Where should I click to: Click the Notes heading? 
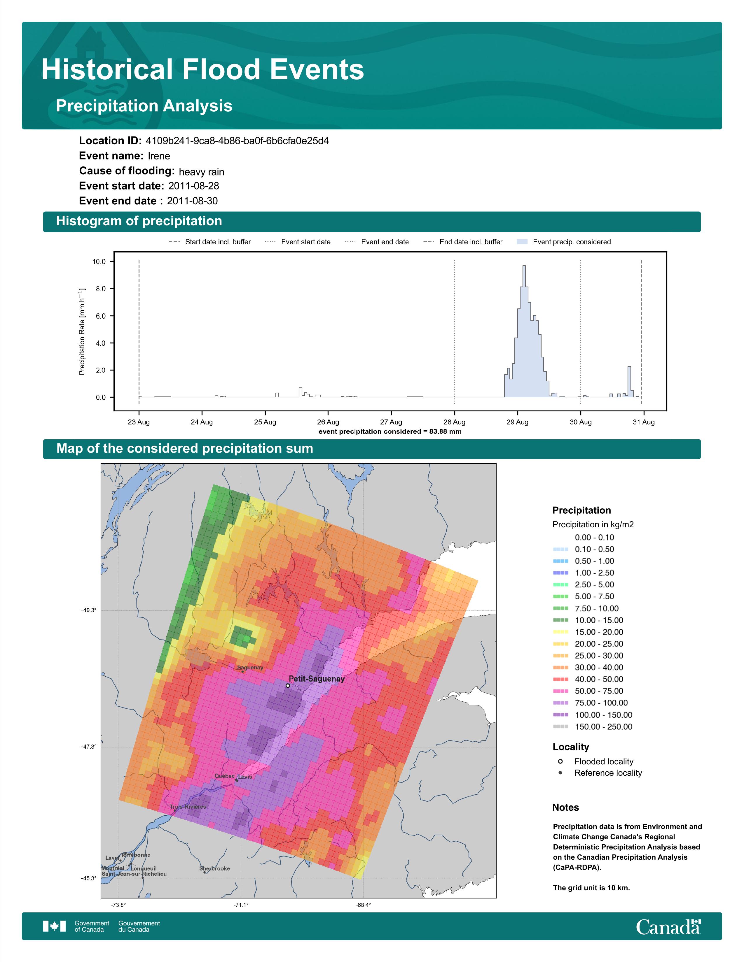click(x=565, y=807)
